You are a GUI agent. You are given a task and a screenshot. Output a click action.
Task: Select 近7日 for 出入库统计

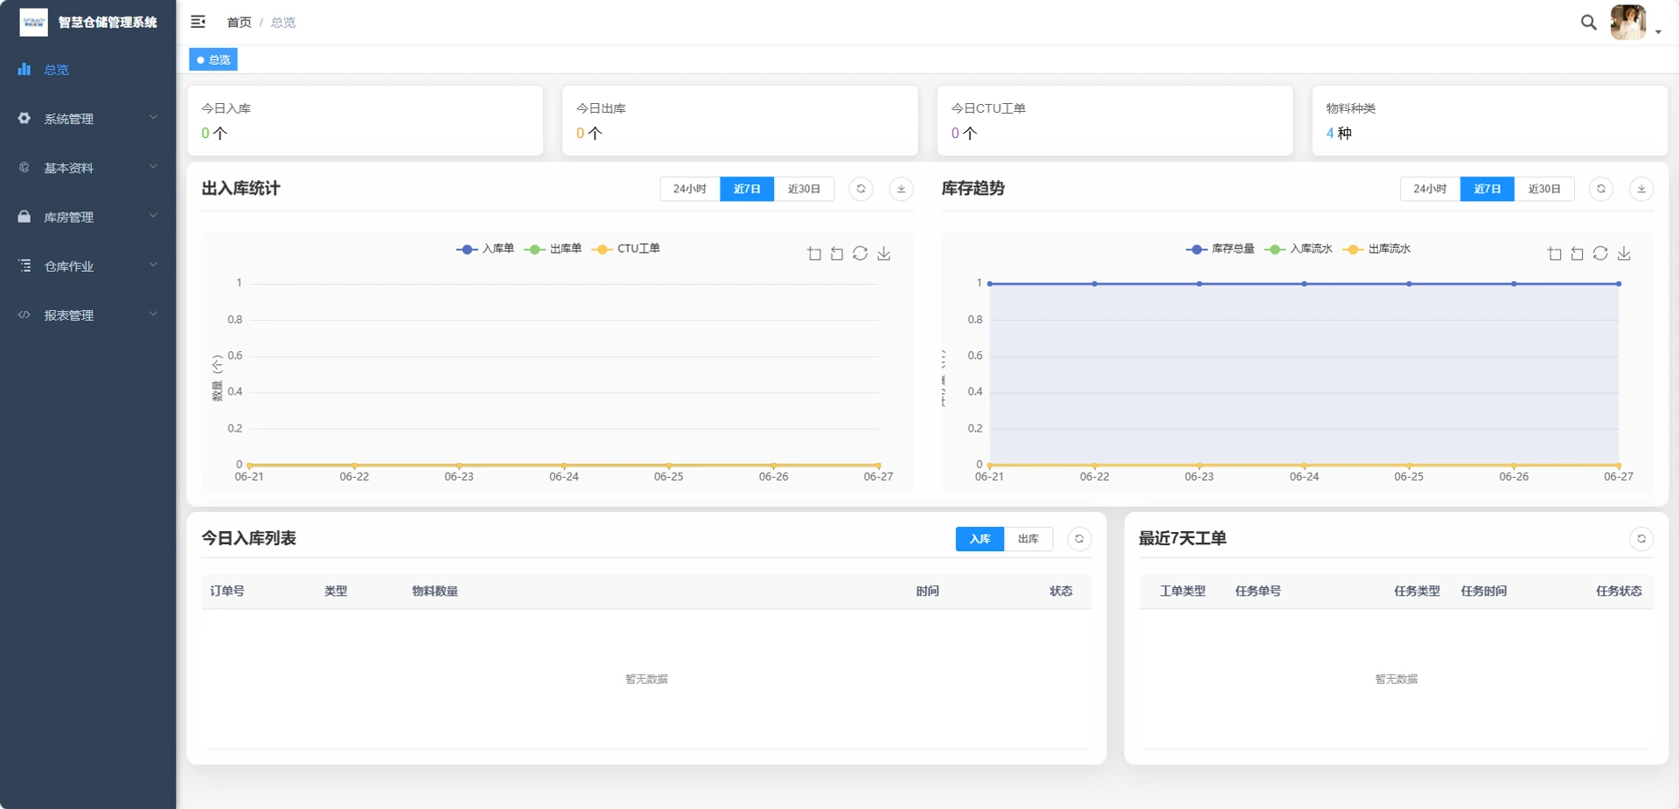747,189
